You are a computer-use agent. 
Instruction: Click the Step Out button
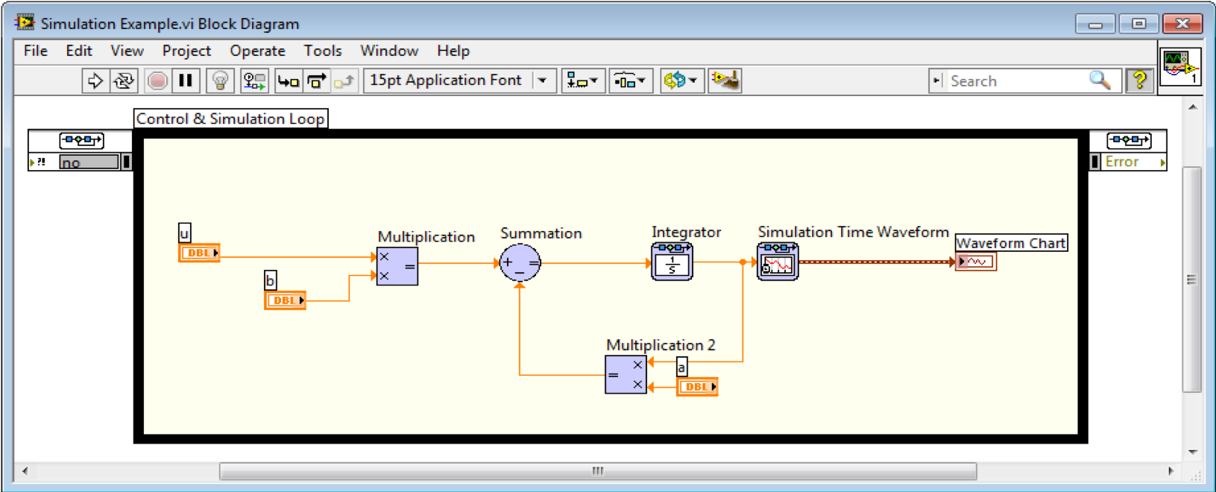[344, 81]
